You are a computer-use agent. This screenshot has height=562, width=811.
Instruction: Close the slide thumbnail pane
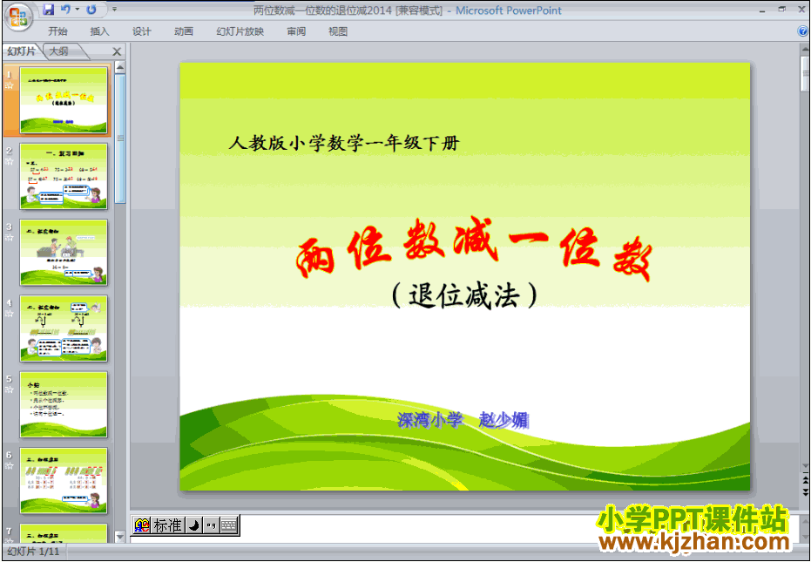pos(117,51)
